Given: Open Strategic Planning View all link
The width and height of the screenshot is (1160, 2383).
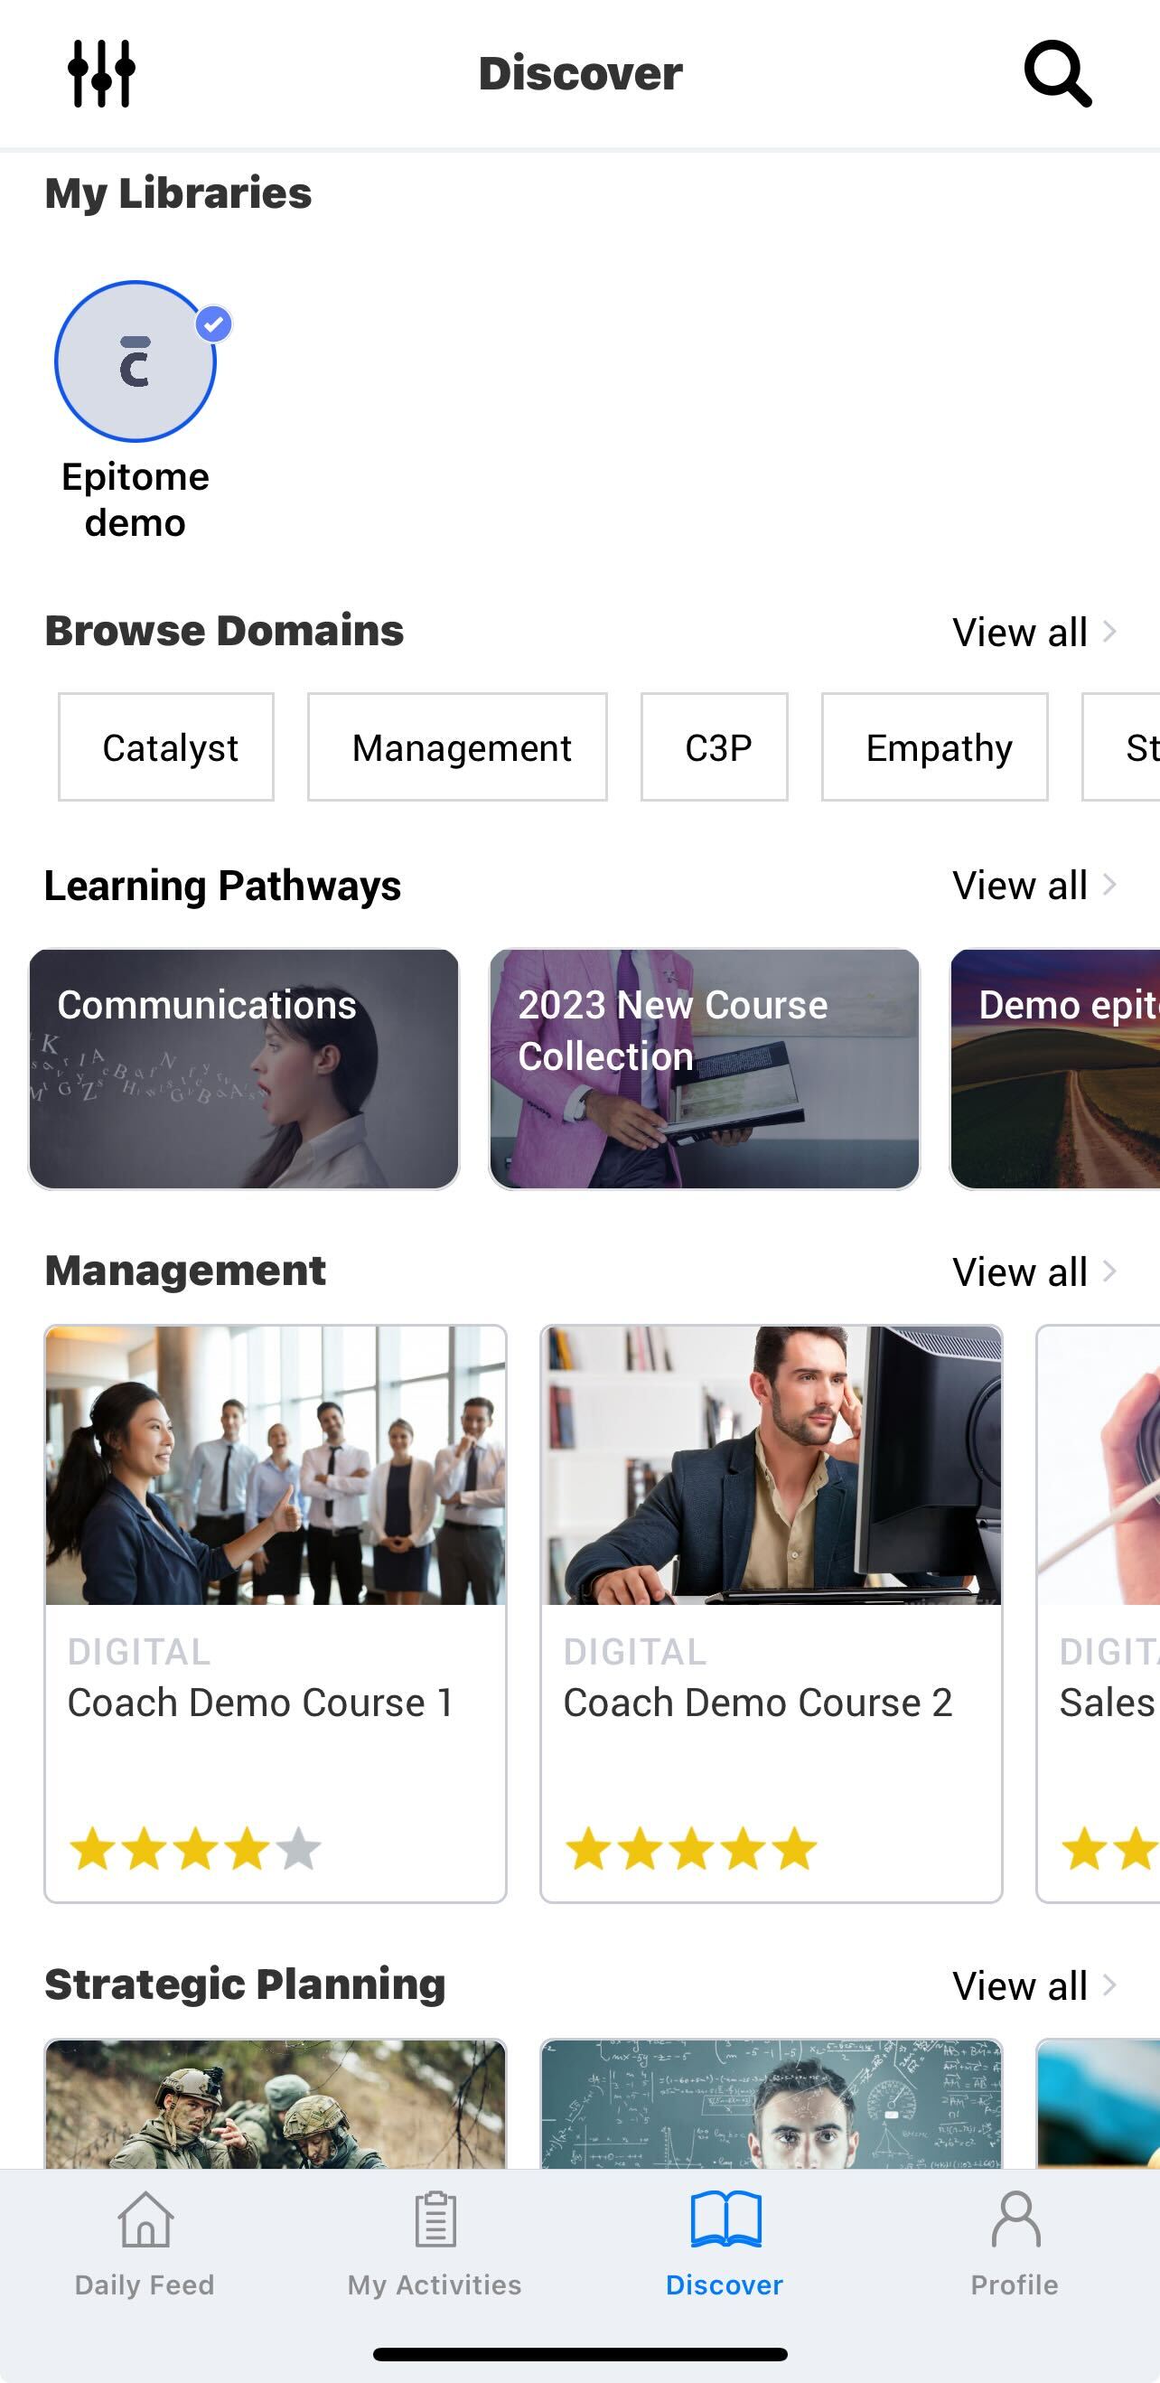Looking at the screenshot, I should point(1035,1985).
